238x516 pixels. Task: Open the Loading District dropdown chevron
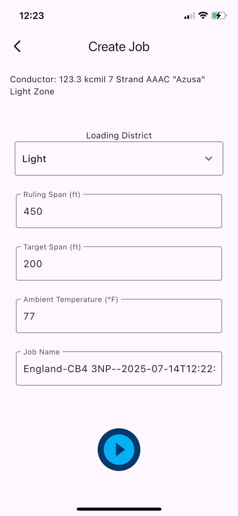click(208, 159)
